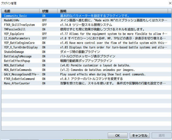Select MOG_BattleCommands plugin name
Image resolution: width=172 pixels, height=140 pixels.
[x=18, y=70]
